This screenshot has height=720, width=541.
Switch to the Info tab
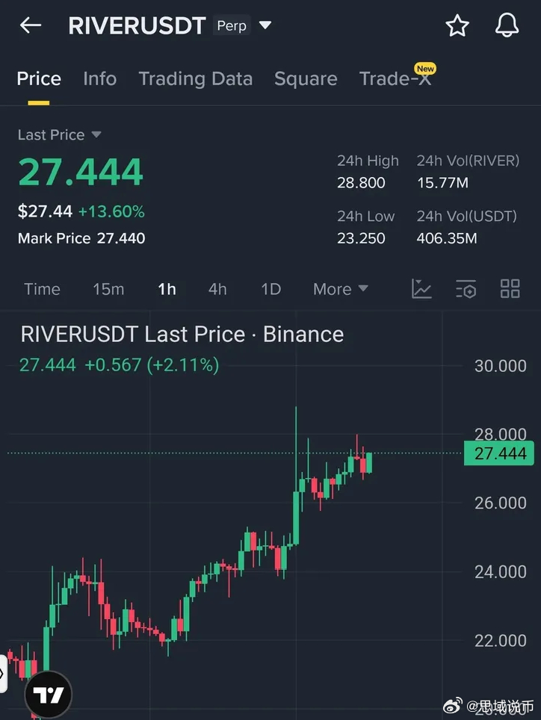(99, 78)
